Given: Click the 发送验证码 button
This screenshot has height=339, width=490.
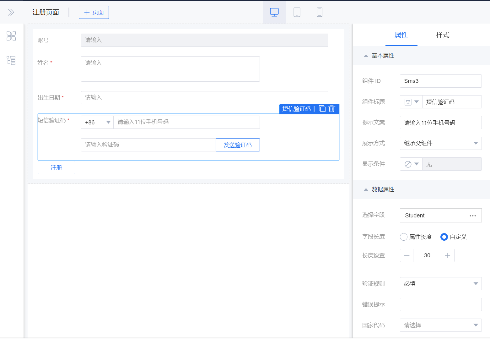Looking at the screenshot, I should coord(238,145).
